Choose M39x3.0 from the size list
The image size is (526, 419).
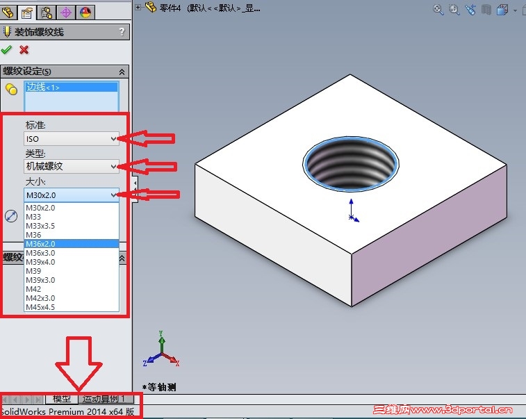72,280
